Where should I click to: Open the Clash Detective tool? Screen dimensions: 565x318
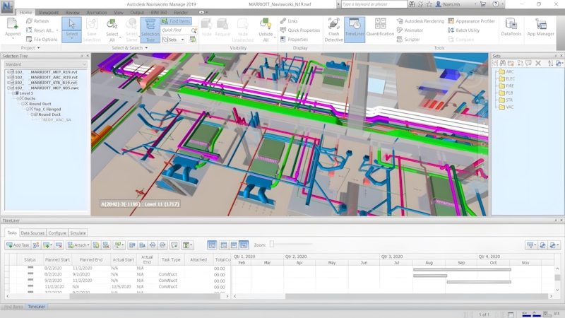333,30
